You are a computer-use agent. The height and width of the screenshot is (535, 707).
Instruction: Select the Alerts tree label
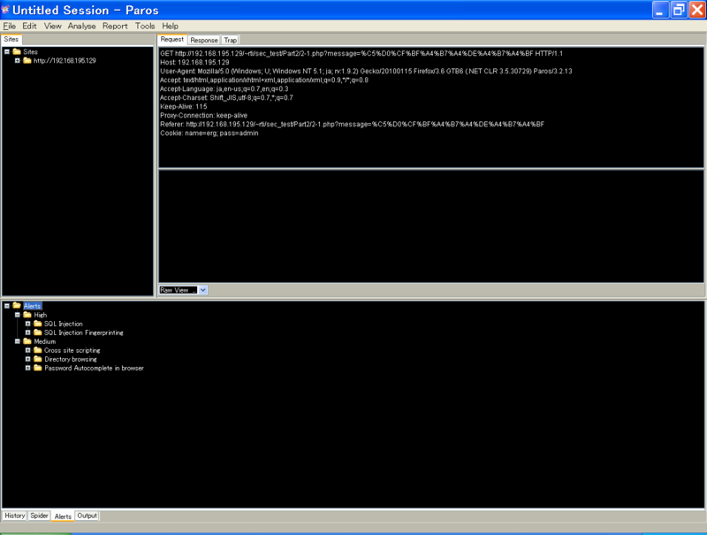point(32,306)
